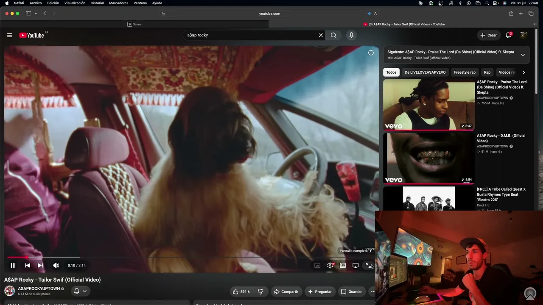The width and height of the screenshot is (543, 305).
Task: Show more filter chips with arrow
Action: point(523,72)
